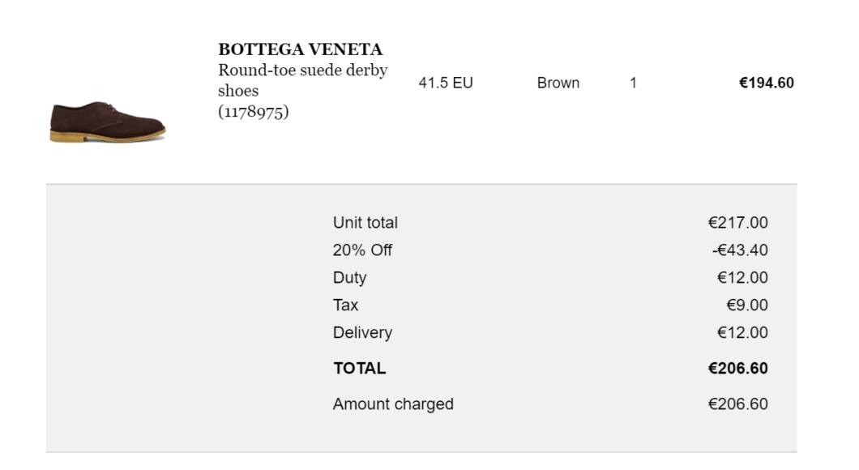
Task: Click the Unit total label
Action: coord(365,222)
